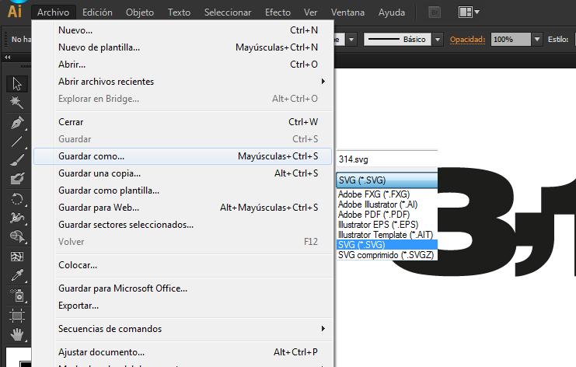Open the Objeto menu

coord(140,12)
